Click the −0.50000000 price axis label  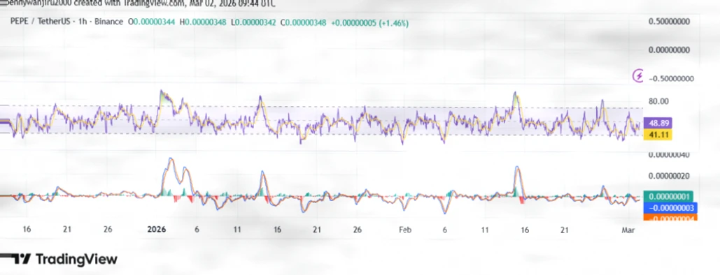click(670, 78)
